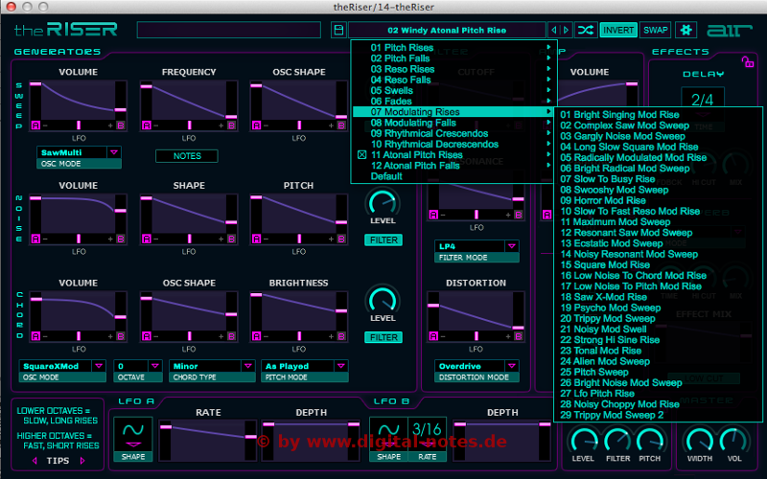767x479 pixels.
Task: Click the save preset floppy icon
Action: point(338,30)
